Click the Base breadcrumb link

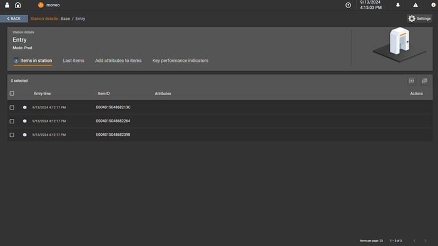tap(65, 19)
